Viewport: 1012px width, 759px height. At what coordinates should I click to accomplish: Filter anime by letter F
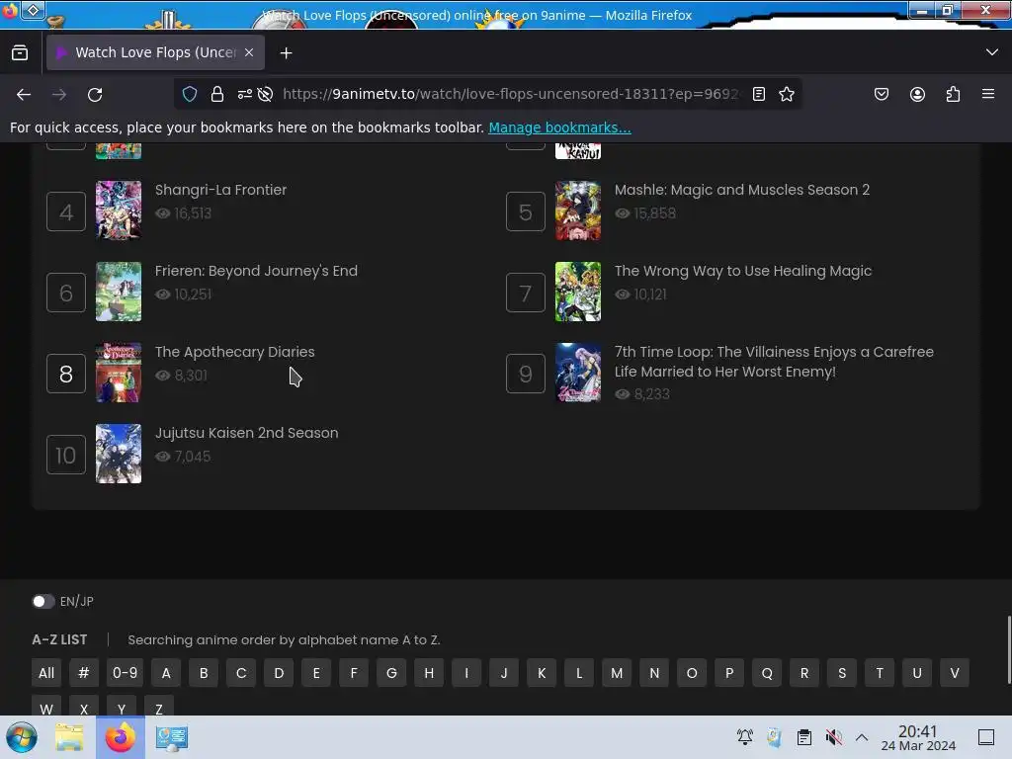(x=354, y=673)
